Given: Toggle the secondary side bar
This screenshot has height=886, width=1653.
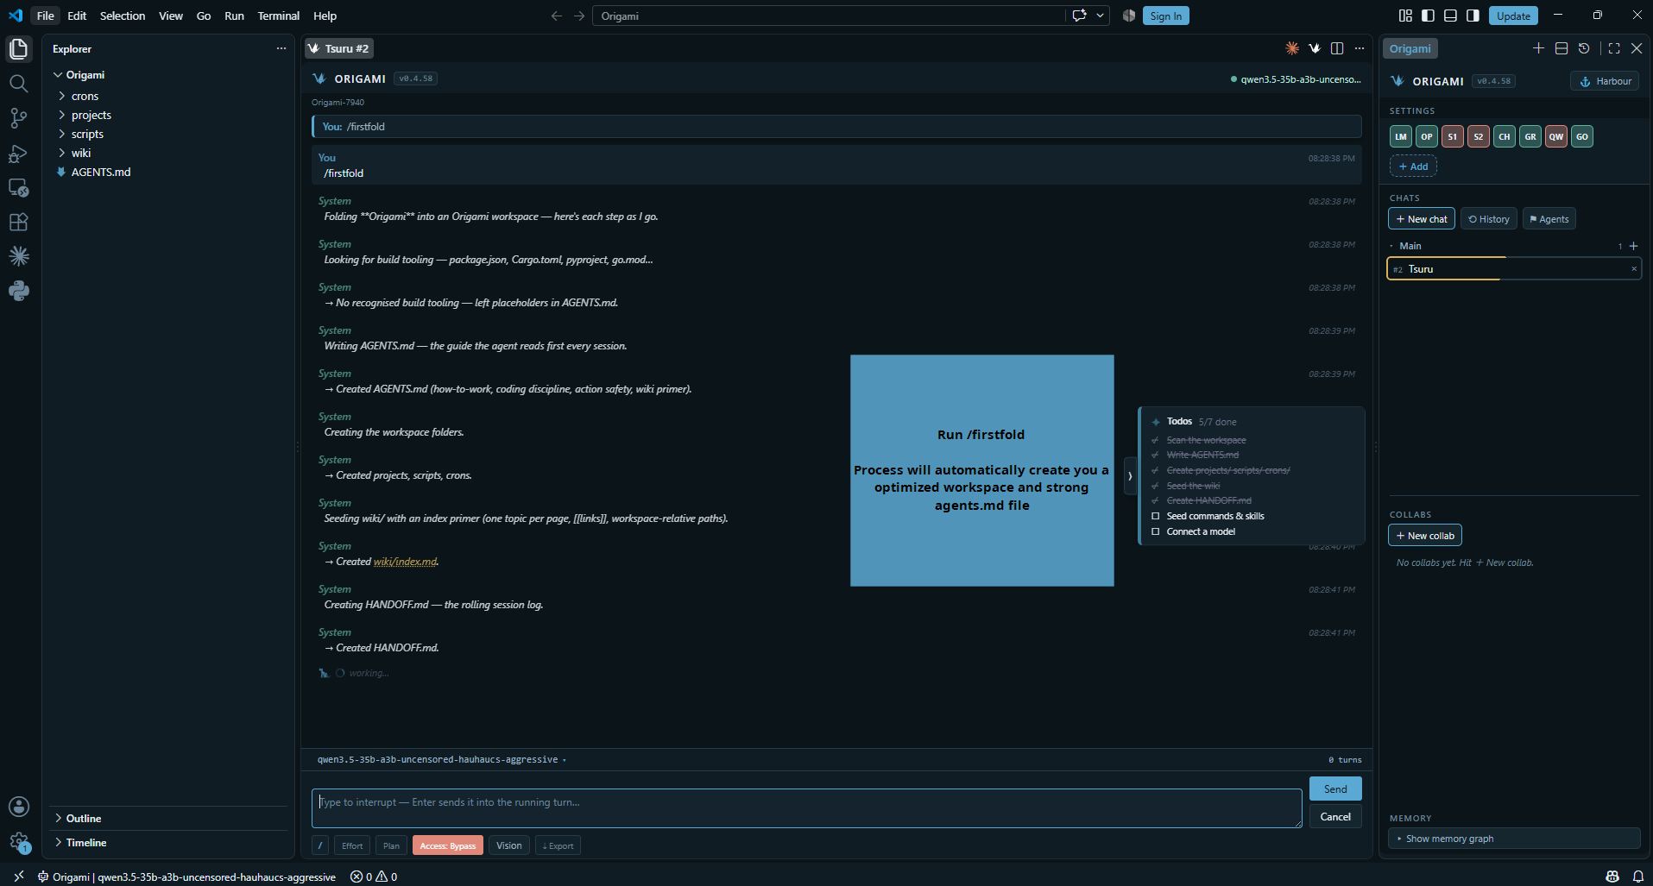Looking at the screenshot, I should [1473, 16].
